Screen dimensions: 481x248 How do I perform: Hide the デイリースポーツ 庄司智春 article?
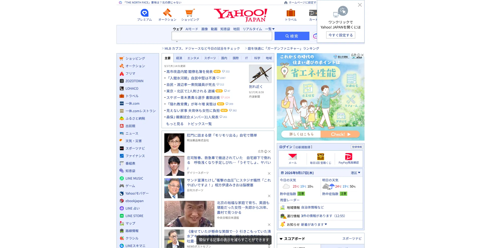(x=269, y=173)
